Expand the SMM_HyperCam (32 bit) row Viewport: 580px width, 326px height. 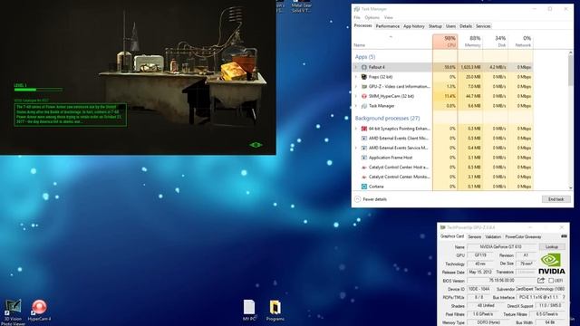(x=356, y=96)
